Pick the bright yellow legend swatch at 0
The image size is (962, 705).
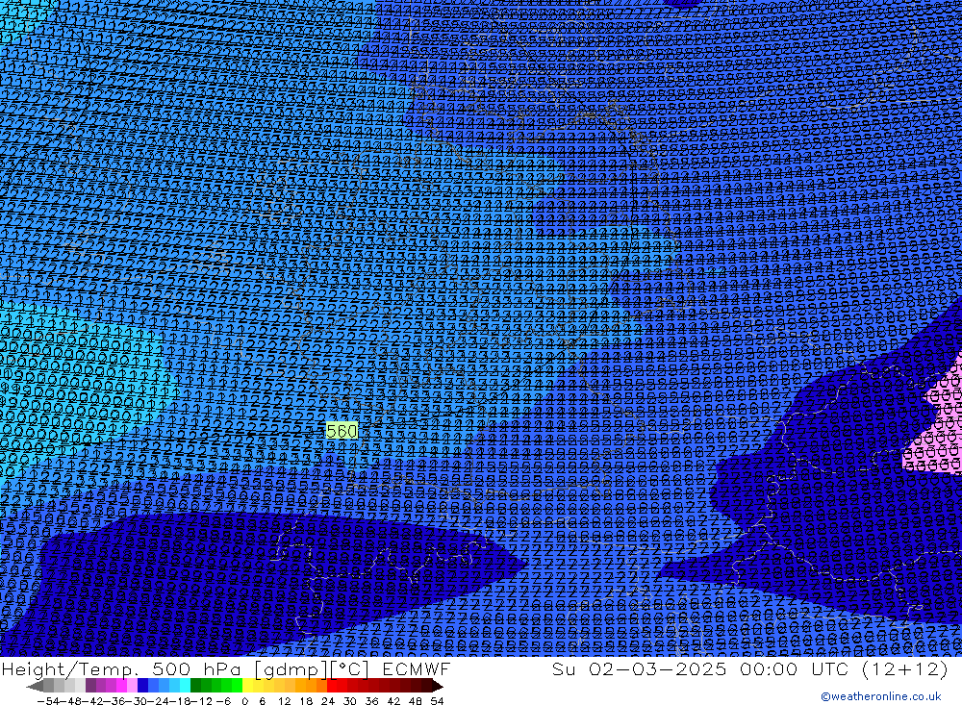point(248,686)
